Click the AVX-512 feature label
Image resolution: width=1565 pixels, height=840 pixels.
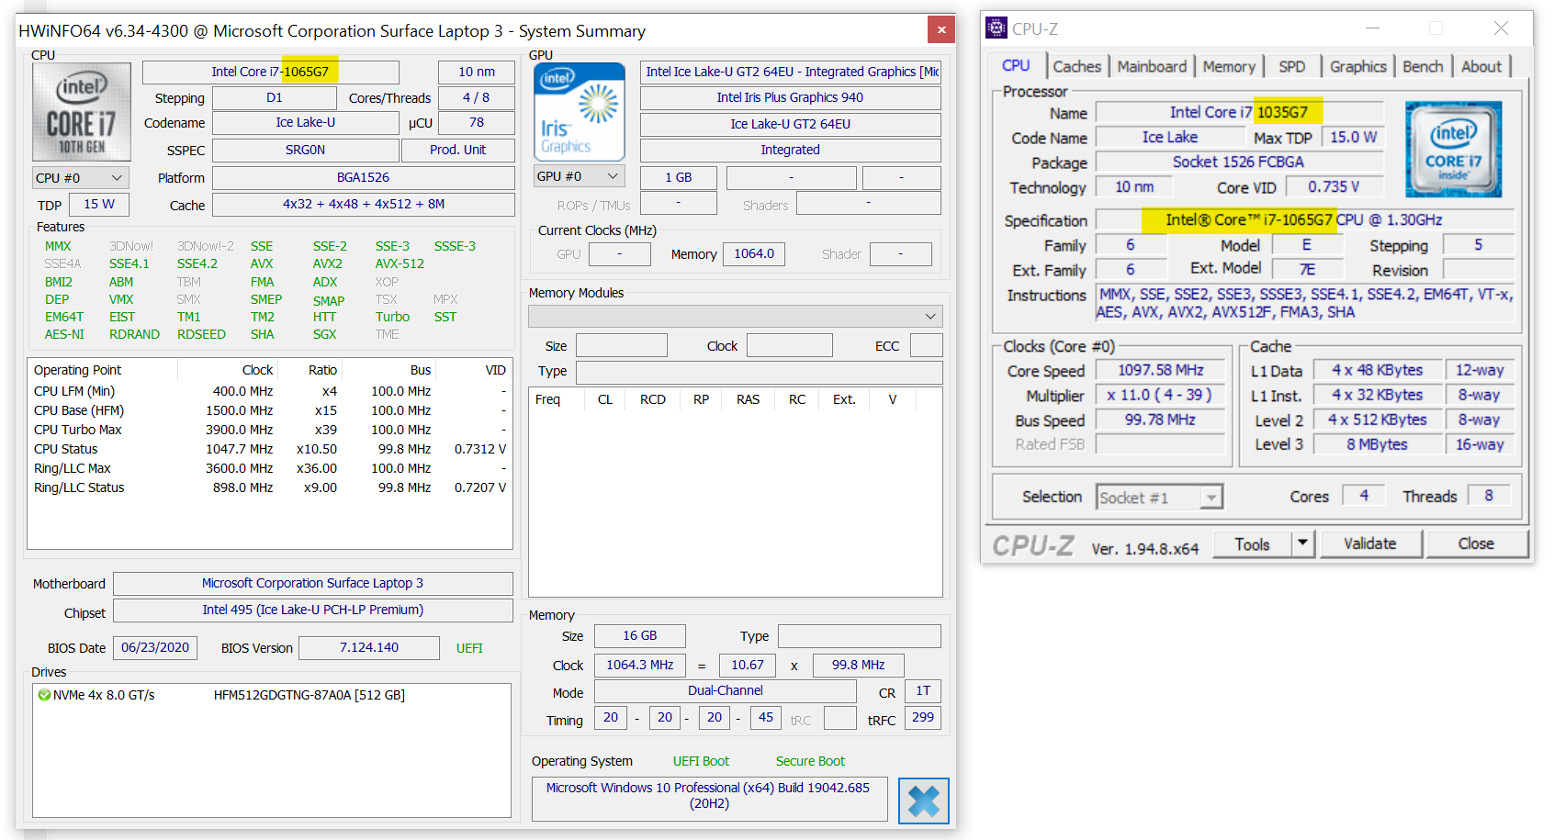400,263
